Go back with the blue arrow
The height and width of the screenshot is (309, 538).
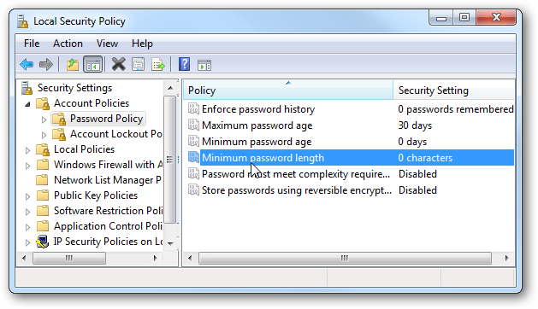tap(27, 64)
